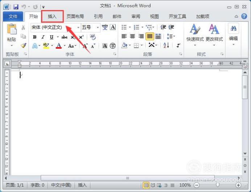Click the vertical scrollbar thumb
Image resolution: width=251 pixels, height=192 pixels.
coord(245,87)
